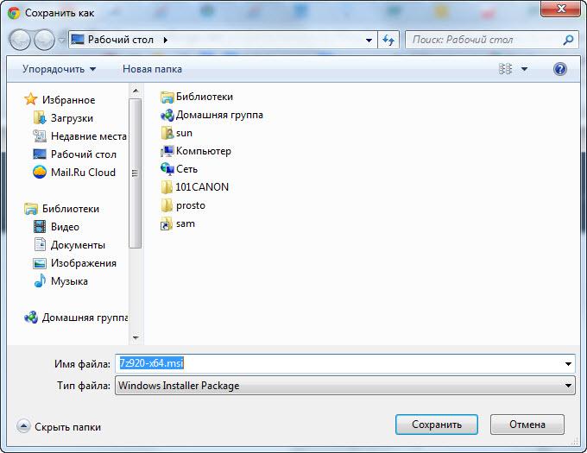
Task: Select Сеть network item in file list
Action: [x=186, y=169]
